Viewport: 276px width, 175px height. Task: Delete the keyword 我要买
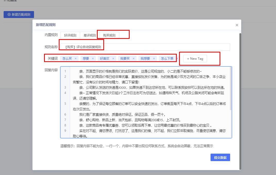133,58
